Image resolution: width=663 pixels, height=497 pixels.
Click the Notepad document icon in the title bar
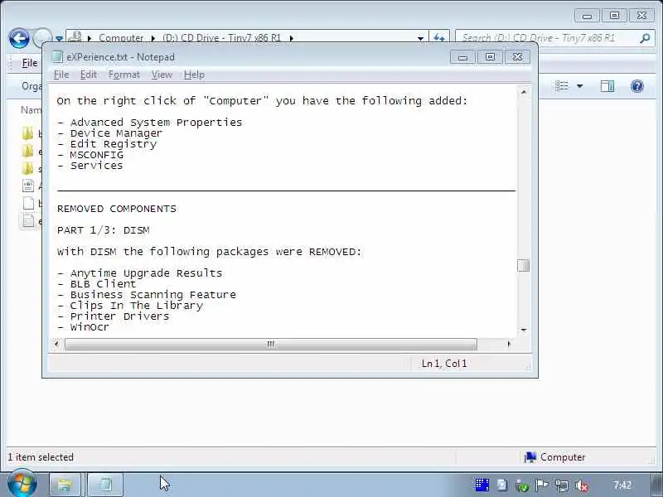click(x=57, y=56)
